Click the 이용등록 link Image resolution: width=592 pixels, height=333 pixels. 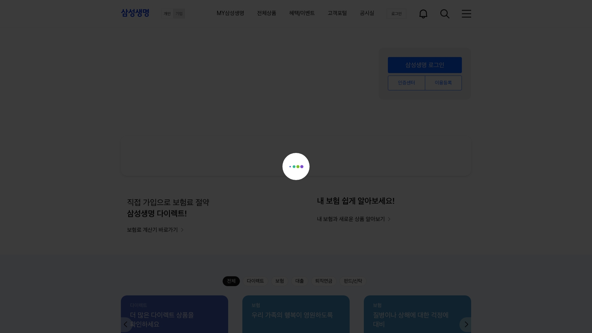(x=443, y=83)
